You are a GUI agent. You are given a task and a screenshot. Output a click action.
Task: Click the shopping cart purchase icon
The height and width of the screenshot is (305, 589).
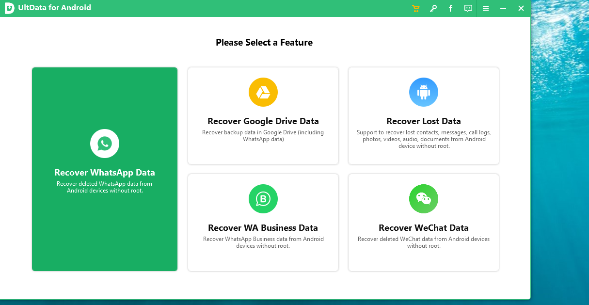(415, 8)
